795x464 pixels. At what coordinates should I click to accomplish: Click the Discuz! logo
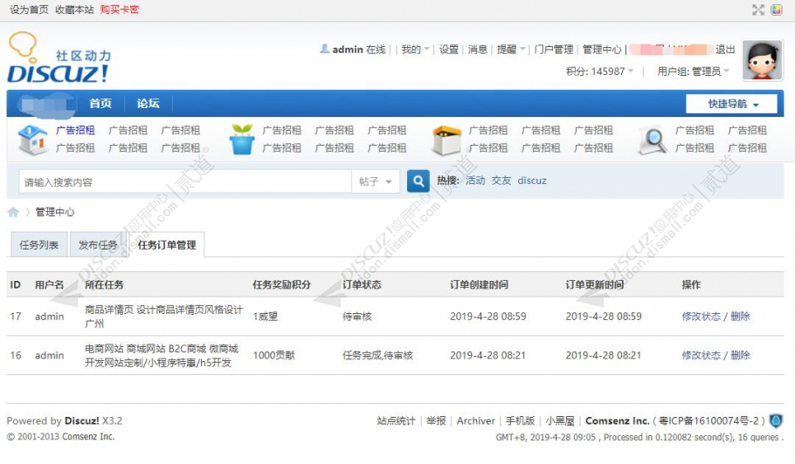point(59,58)
